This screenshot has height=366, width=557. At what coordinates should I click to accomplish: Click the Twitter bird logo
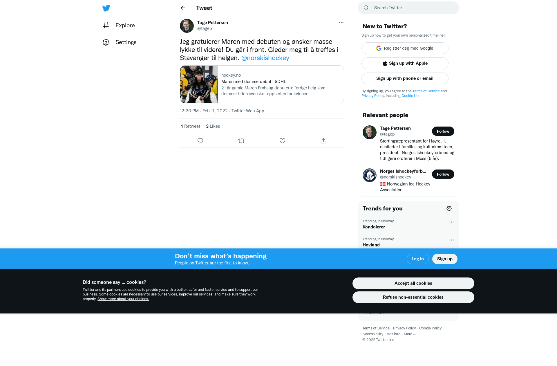106,8
